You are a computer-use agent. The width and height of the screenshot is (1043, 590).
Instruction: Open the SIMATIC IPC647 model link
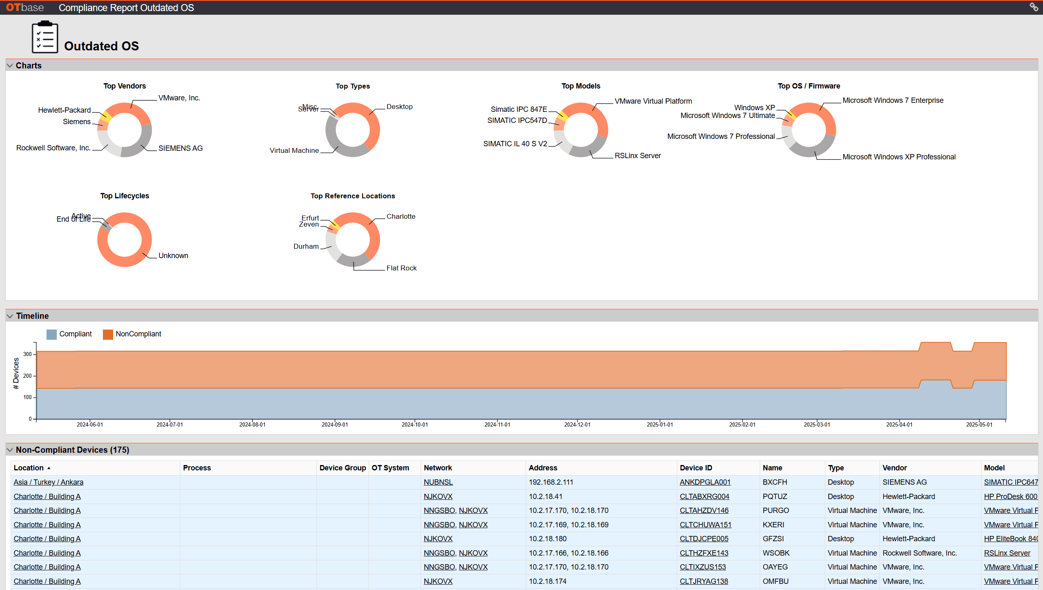pos(1011,482)
